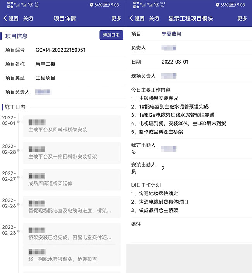
Task: Open the 宁夏茹河 project link
Action: coord(171,34)
